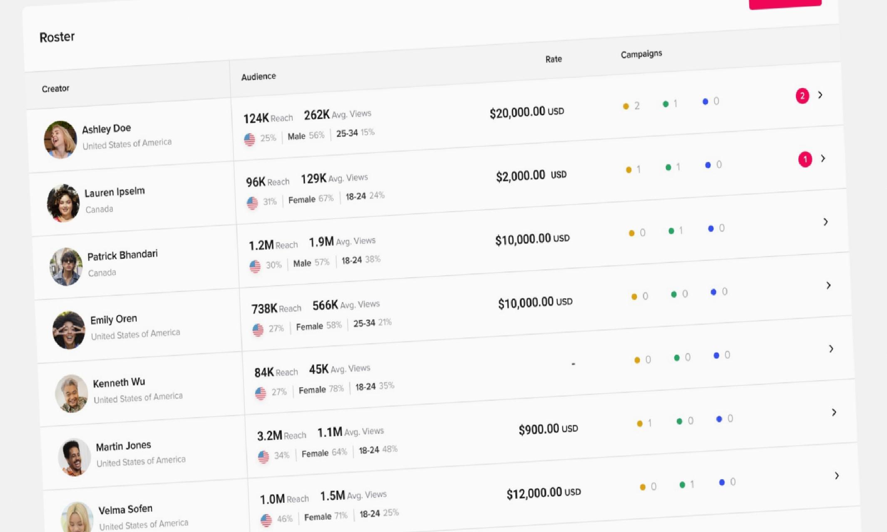The height and width of the screenshot is (532, 887).
Task: Click 18-24 25% in Velma Sofen's audience
Action: tap(379, 513)
